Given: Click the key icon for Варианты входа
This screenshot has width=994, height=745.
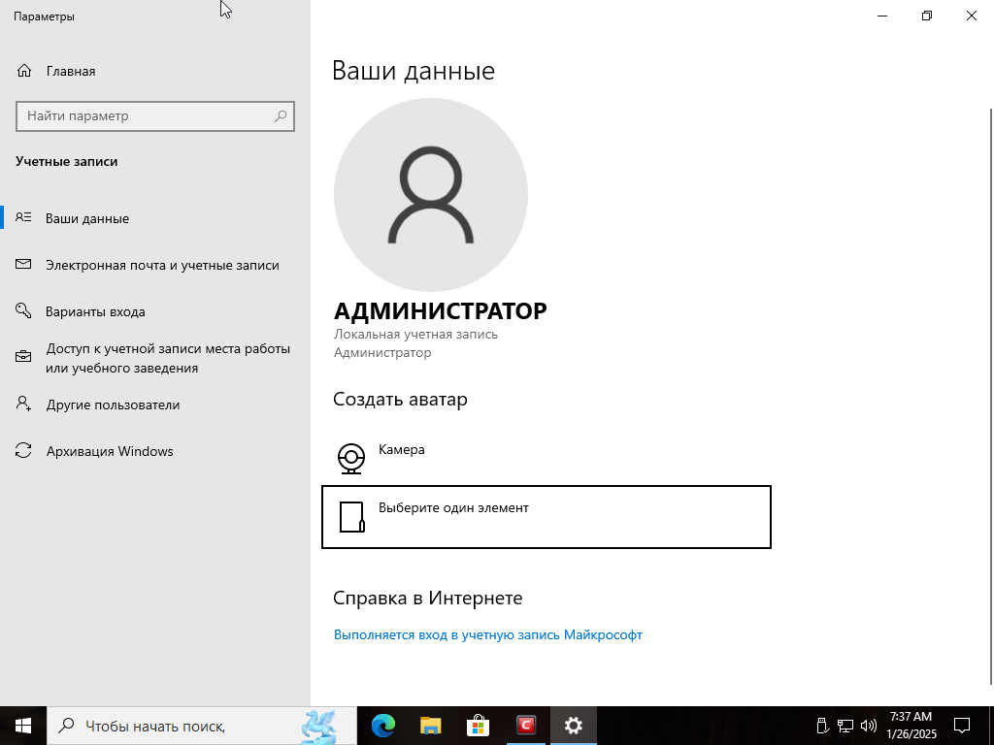Looking at the screenshot, I should pyautogui.click(x=23, y=310).
